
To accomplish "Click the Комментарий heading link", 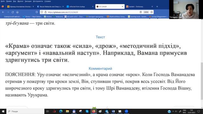I will [x=100, y=68].
